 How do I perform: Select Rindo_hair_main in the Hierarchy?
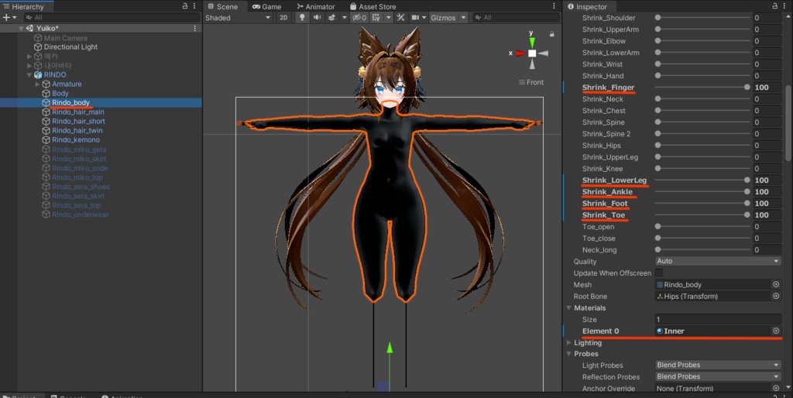(x=78, y=112)
